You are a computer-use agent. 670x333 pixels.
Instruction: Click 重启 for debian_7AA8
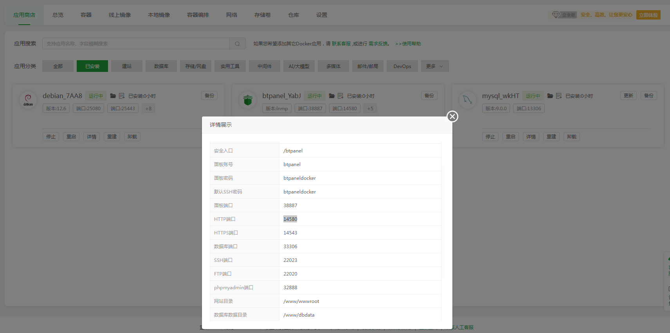[x=71, y=137]
